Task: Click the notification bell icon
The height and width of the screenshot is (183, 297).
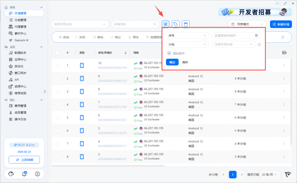Action: 24,174
